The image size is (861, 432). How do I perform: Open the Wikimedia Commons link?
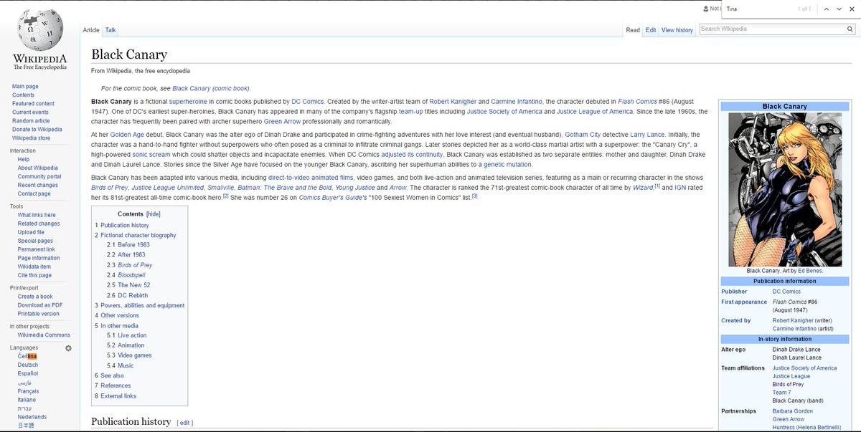click(x=44, y=335)
